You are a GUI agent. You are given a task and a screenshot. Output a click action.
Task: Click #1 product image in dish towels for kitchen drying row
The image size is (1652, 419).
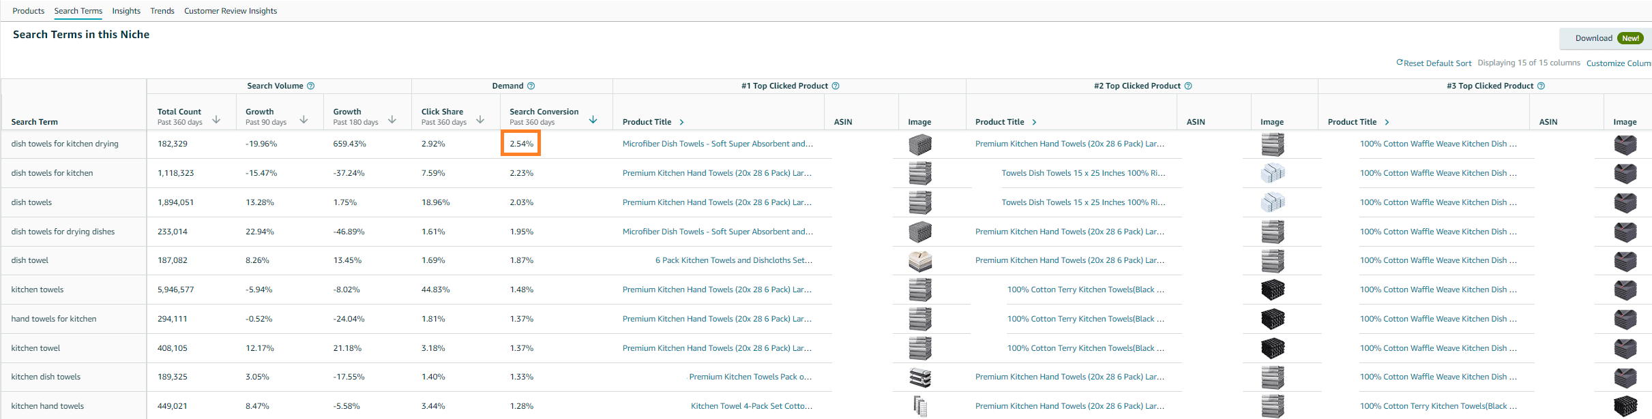pos(920,144)
